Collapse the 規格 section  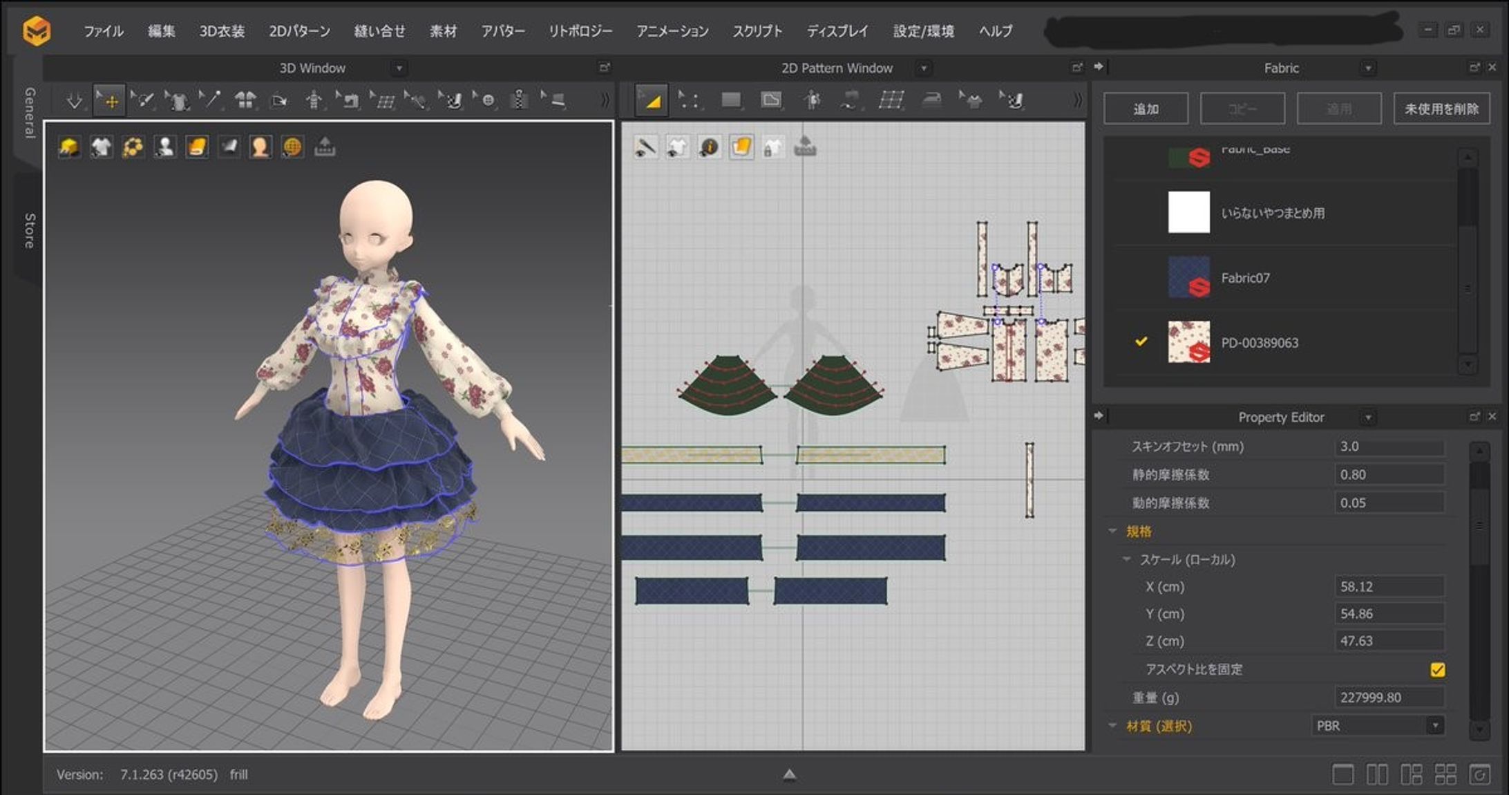tap(1112, 531)
